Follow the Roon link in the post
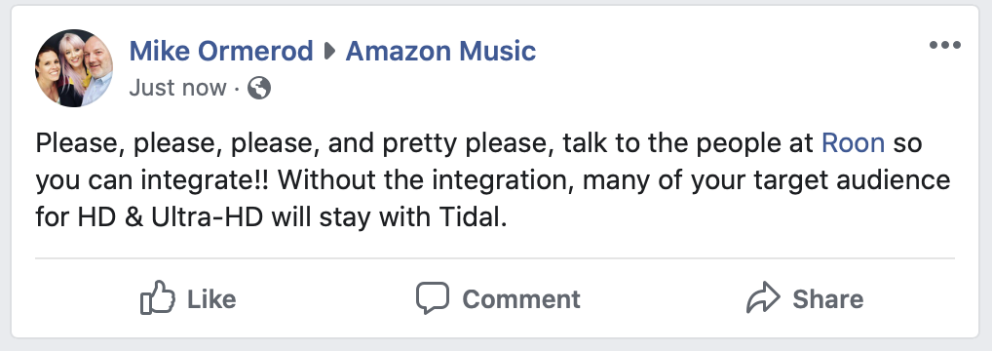Viewport: 992px width, 351px height. (x=853, y=143)
